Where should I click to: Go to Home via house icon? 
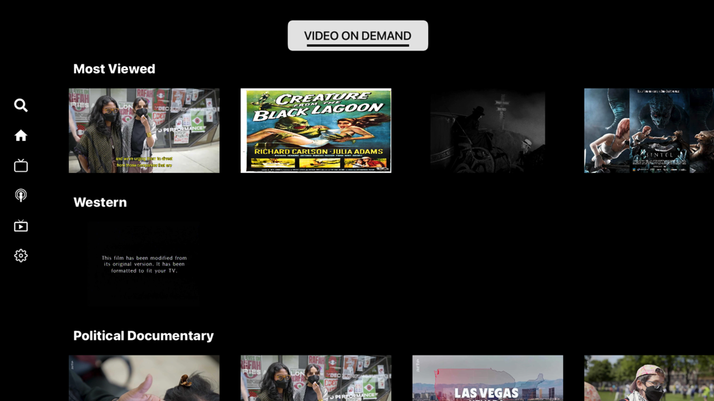[21, 136]
